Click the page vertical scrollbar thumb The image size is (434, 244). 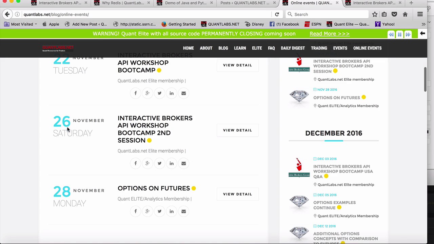(425, 79)
